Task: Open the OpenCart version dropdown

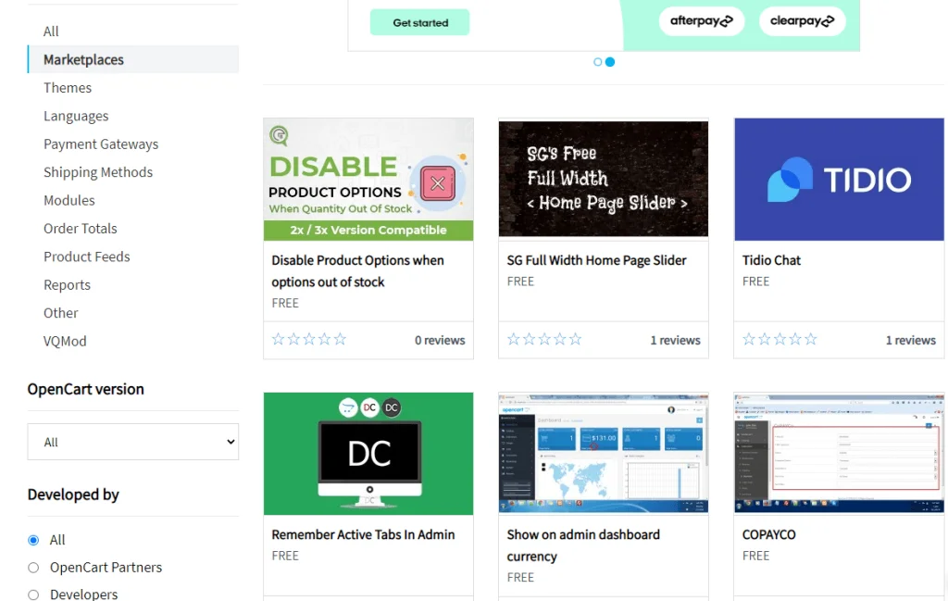Action: click(132, 442)
